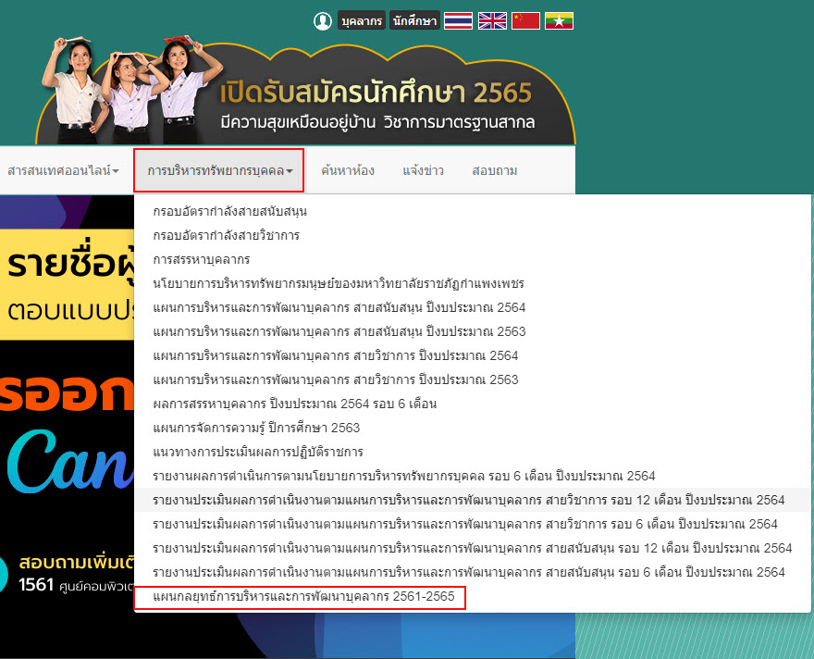The height and width of the screenshot is (659, 814).
Task: Choose the Chinese flag language icon
Action: click(x=525, y=20)
